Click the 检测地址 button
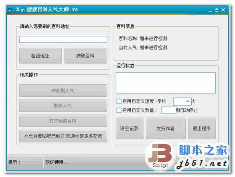The height and width of the screenshot is (177, 235). click(x=41, y=56)
